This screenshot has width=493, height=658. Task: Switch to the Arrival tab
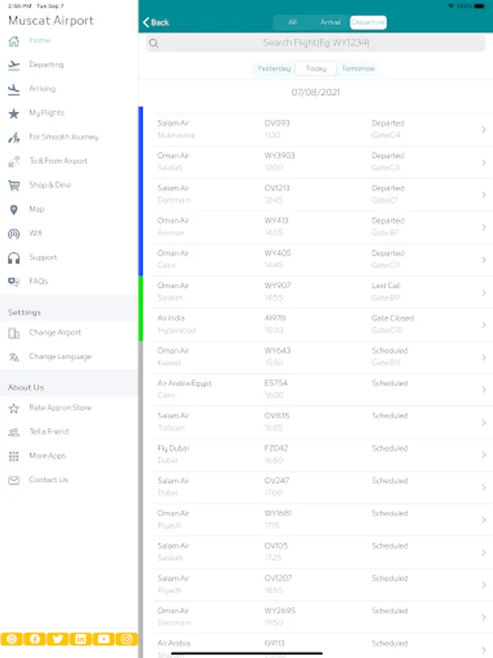click(x=330, y=22)
